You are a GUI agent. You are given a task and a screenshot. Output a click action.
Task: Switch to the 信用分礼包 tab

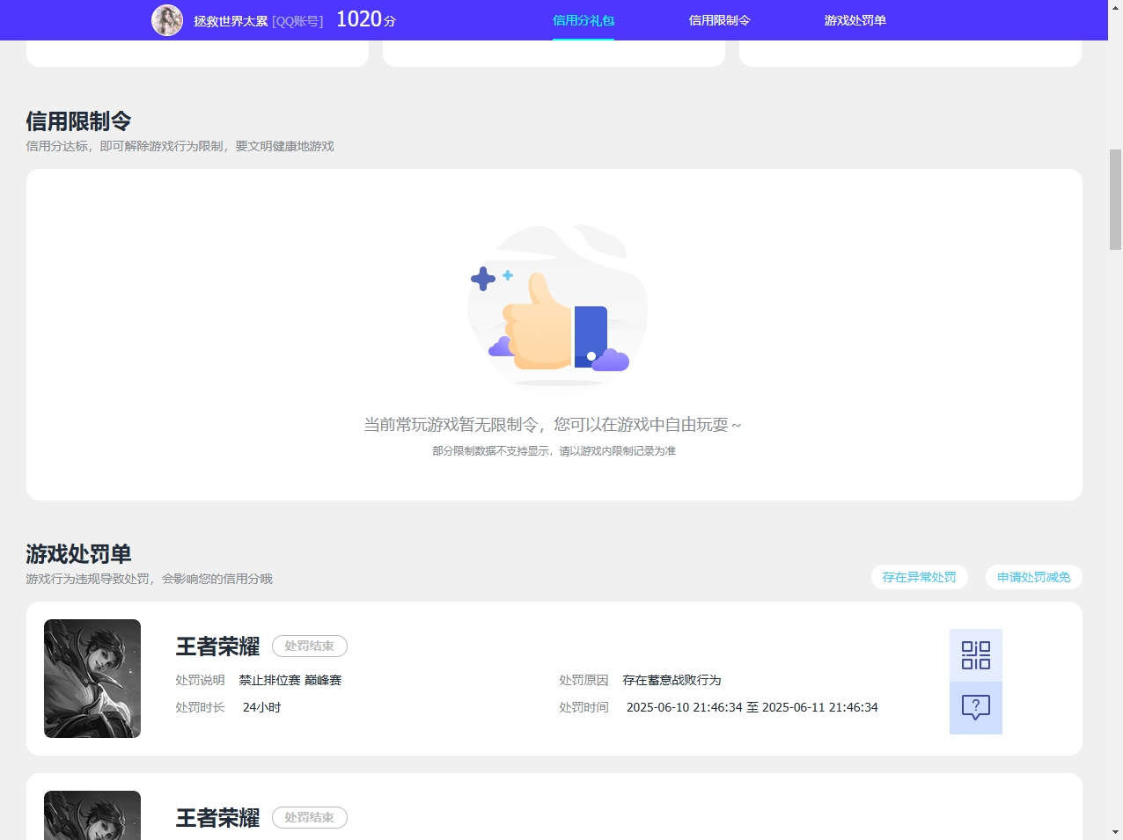coord(583,20)
